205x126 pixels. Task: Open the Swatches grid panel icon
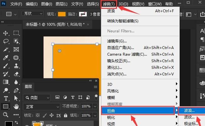(x=202, y=70)
